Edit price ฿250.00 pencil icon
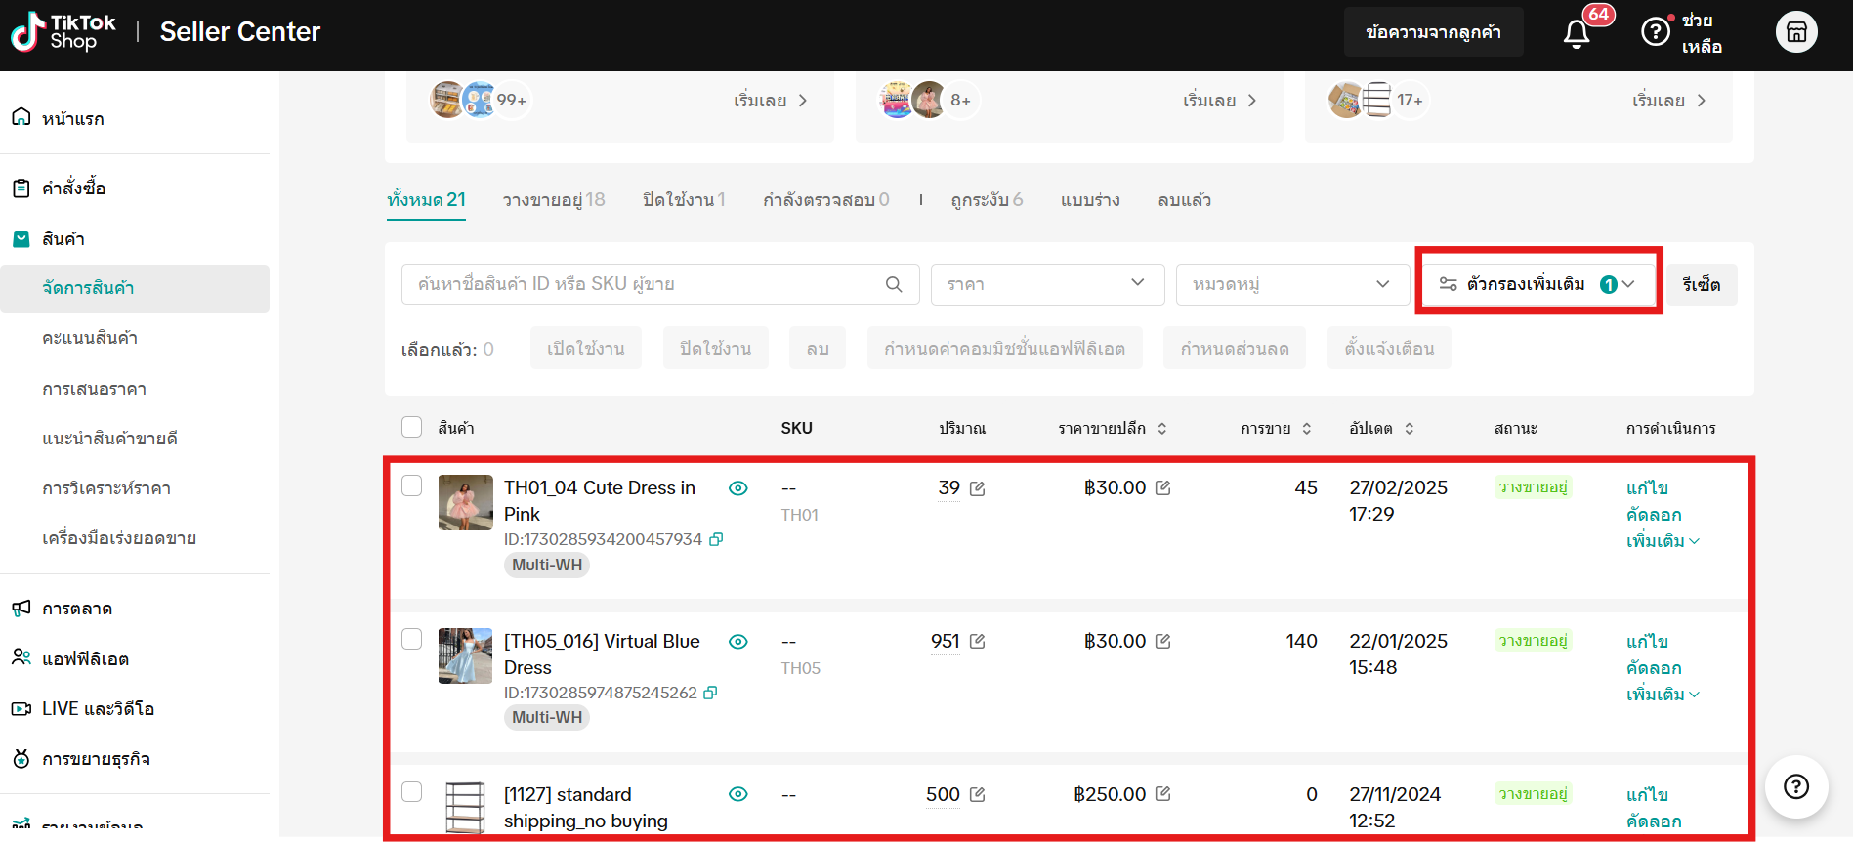1853x842 pixels. click(1162, 794)
